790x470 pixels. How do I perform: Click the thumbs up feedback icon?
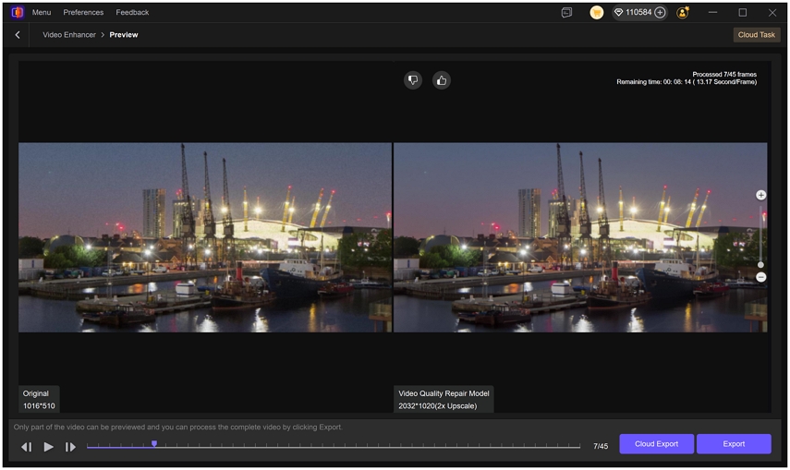(442, 80)
